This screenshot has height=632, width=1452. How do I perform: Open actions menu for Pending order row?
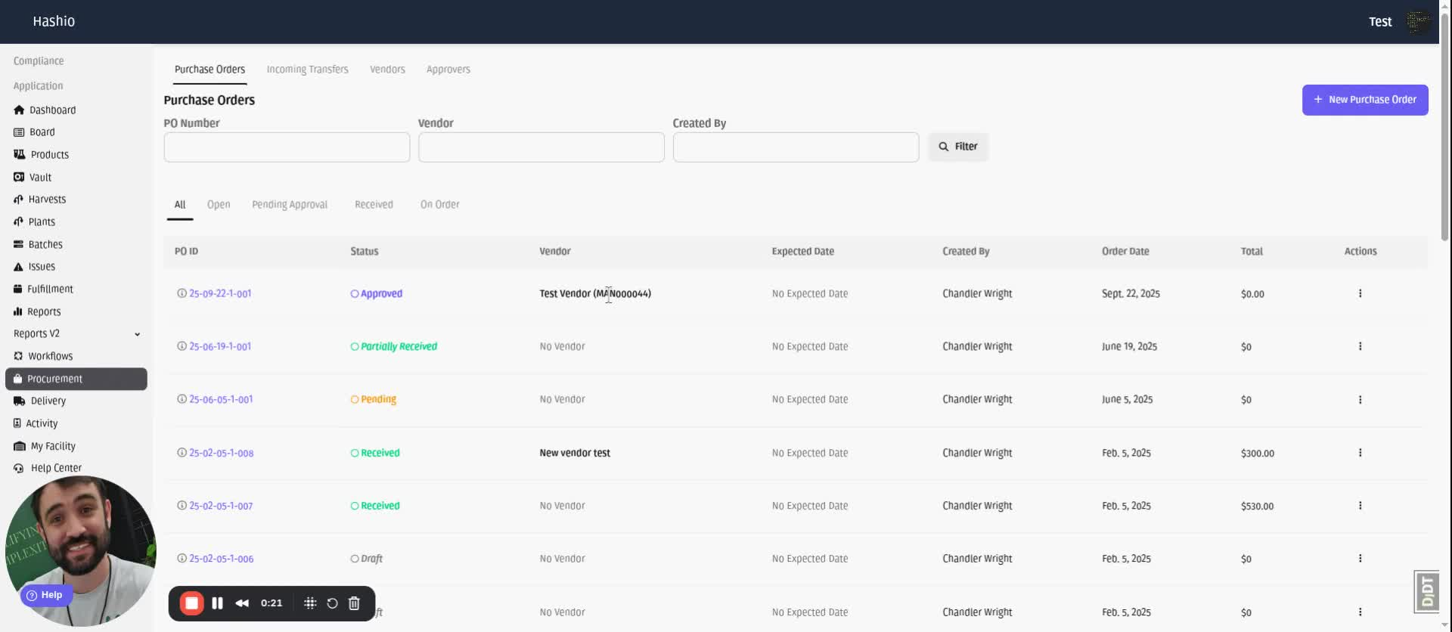click(x=1360, y=400)
